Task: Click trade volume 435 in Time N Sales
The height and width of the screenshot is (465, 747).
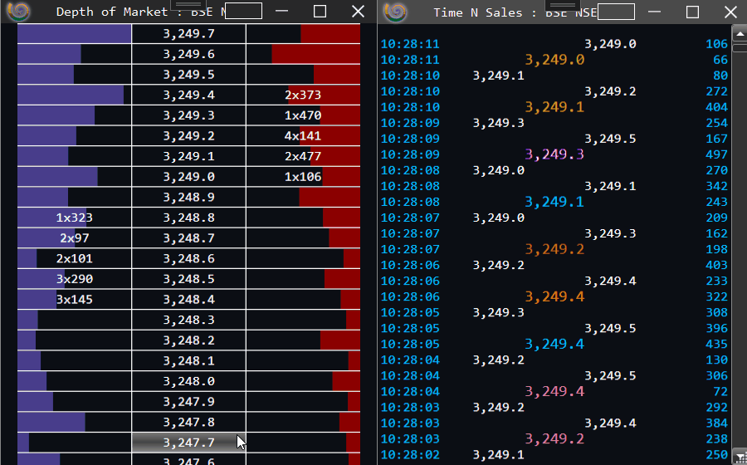Action: 716,344
